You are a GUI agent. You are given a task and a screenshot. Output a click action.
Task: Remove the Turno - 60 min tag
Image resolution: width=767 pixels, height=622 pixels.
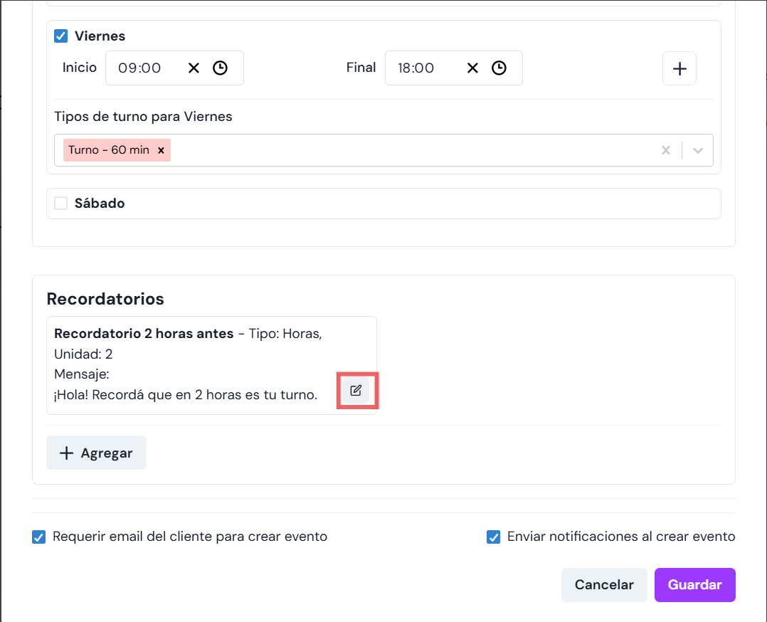pyautogui.click(x=161, y=150)
